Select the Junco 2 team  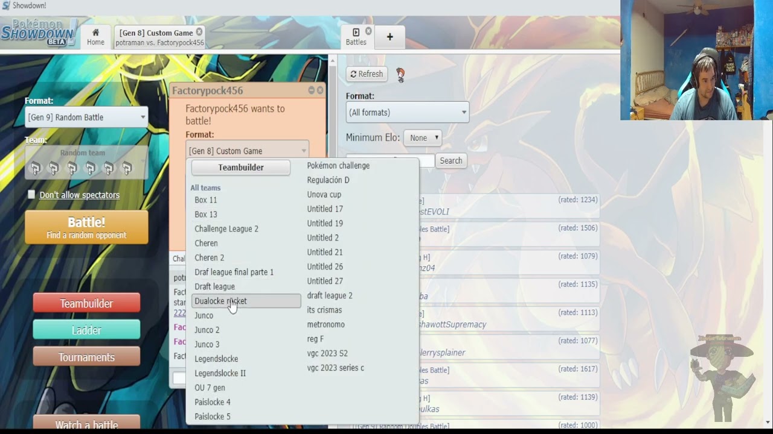245,330
